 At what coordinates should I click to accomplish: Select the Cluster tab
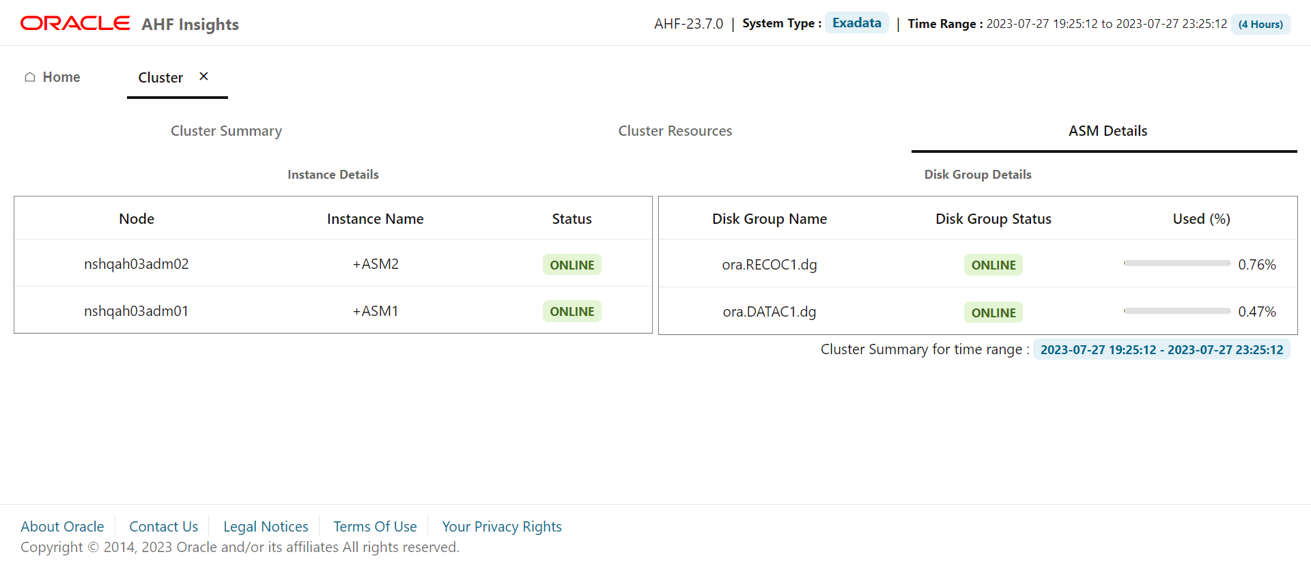pyautogui.click(x=160, y=78)
